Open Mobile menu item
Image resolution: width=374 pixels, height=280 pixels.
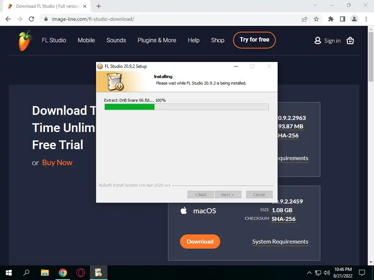pyautogui.click(x=86, y=40)
